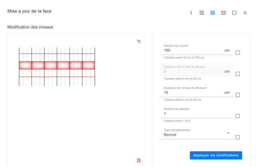
Task: Select the highlighted red level in rack diagram
Action: [57, 65]
